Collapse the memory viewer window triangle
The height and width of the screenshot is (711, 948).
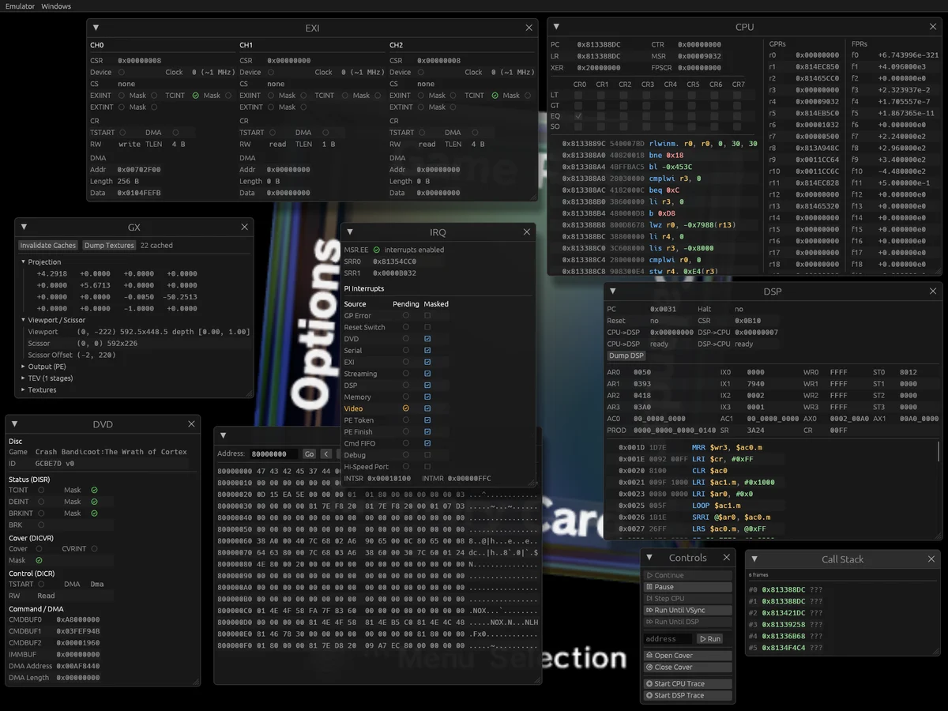[223, 435]
